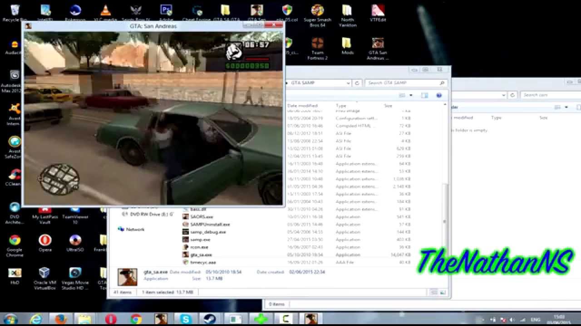The image size is (581, 326).
Task: Open the Adobe Photoshop desktop shortcut
Action: (166, 13)
